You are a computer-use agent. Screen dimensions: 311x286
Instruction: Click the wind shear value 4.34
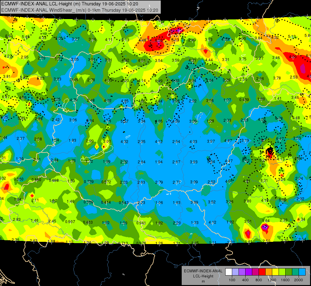coord(301,219)
